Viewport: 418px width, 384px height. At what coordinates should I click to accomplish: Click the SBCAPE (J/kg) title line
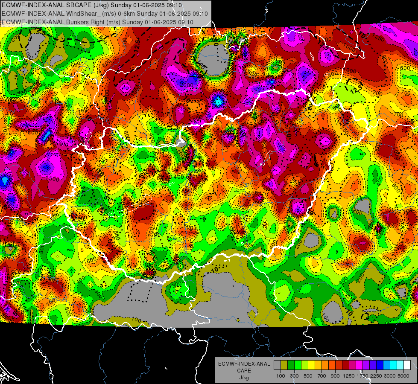(x=92, y=5)
